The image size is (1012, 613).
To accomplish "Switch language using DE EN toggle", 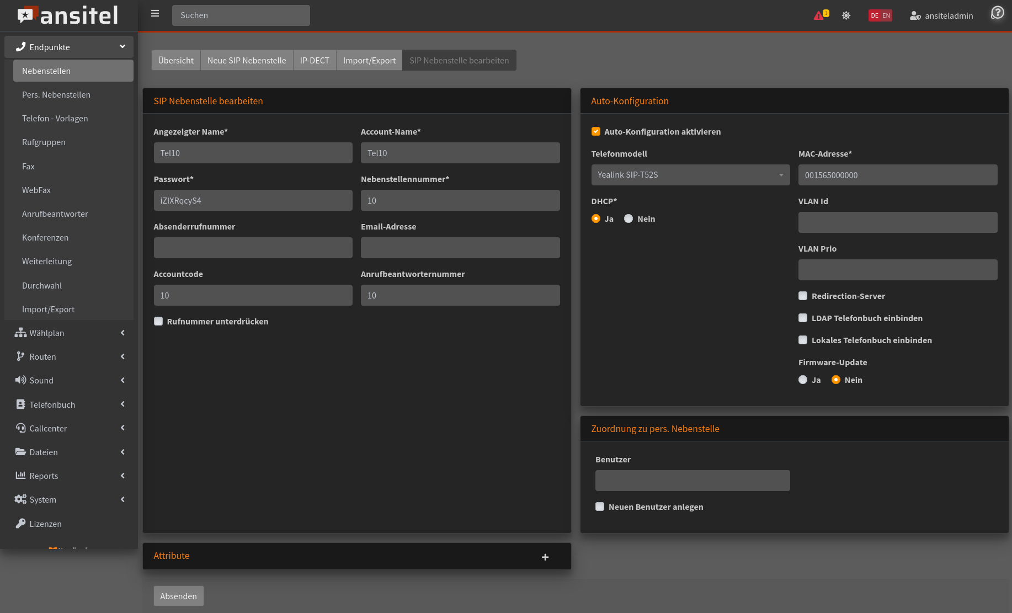I will 880,15.
